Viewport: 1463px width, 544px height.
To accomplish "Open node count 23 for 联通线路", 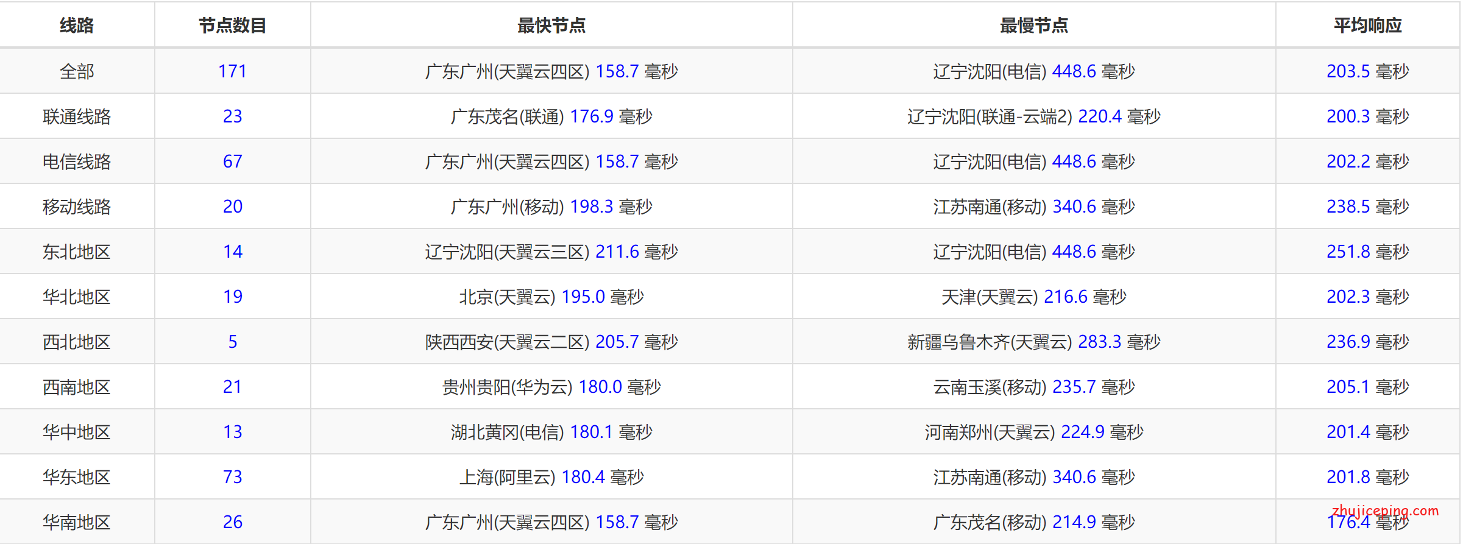I will coord(233,116).
